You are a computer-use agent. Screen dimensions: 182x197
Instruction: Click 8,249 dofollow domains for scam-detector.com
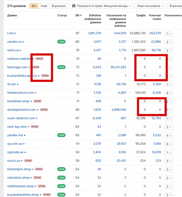coord(97,118)
